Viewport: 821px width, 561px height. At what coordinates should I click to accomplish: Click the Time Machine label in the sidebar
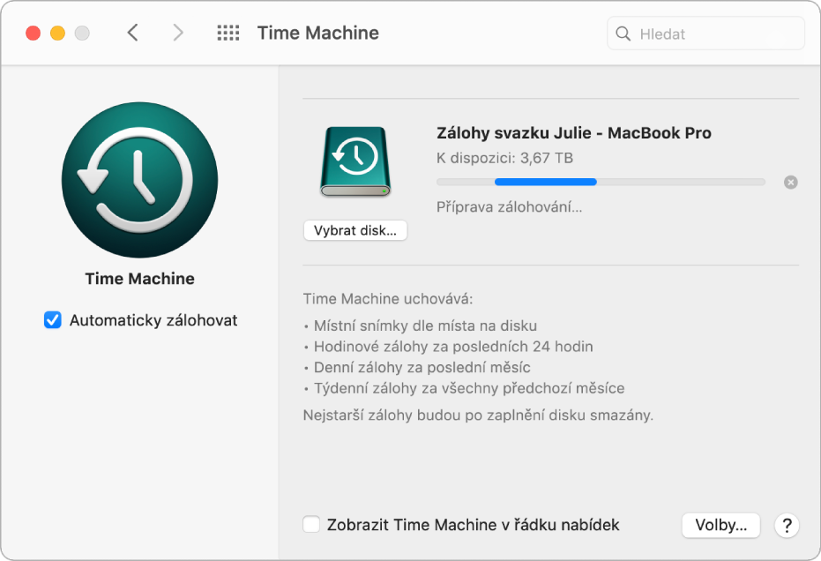138,278
